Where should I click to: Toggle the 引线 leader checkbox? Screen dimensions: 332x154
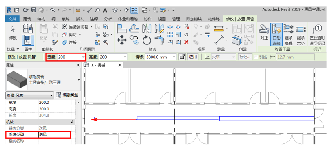(x=256, y=57)
